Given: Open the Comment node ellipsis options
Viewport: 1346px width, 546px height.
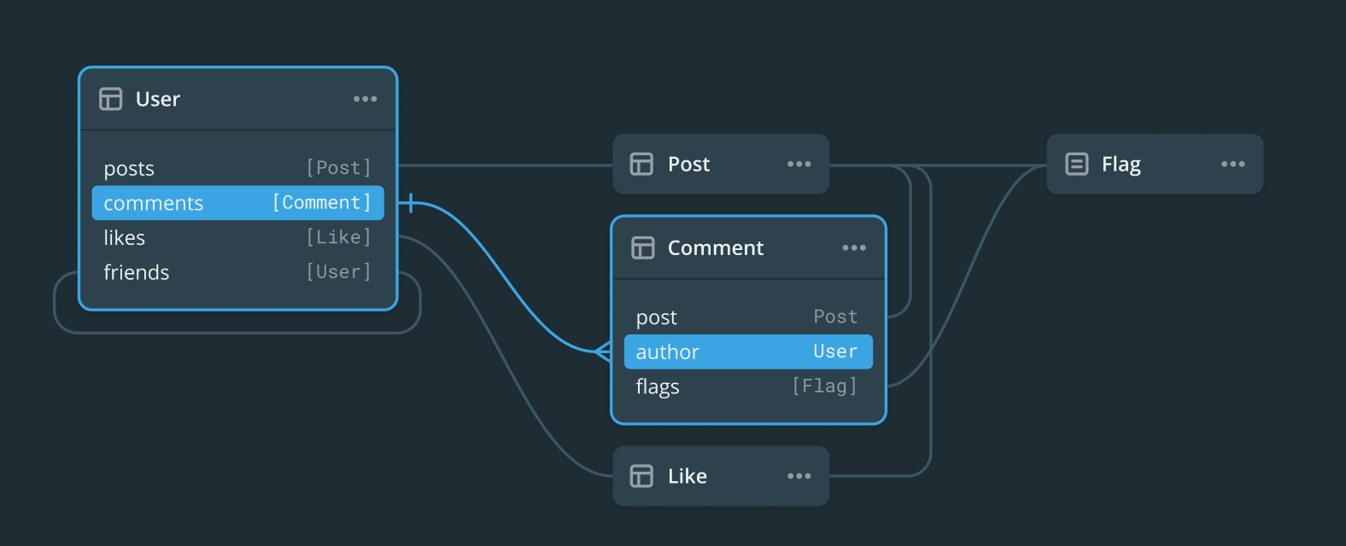Looking at the screenshot, I should (854, 247).
